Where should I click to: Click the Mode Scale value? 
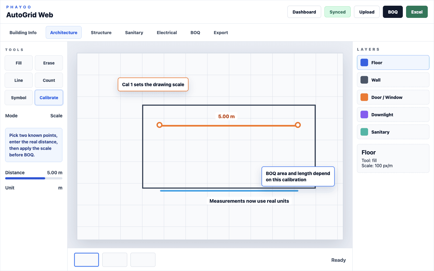coord(56,116)
